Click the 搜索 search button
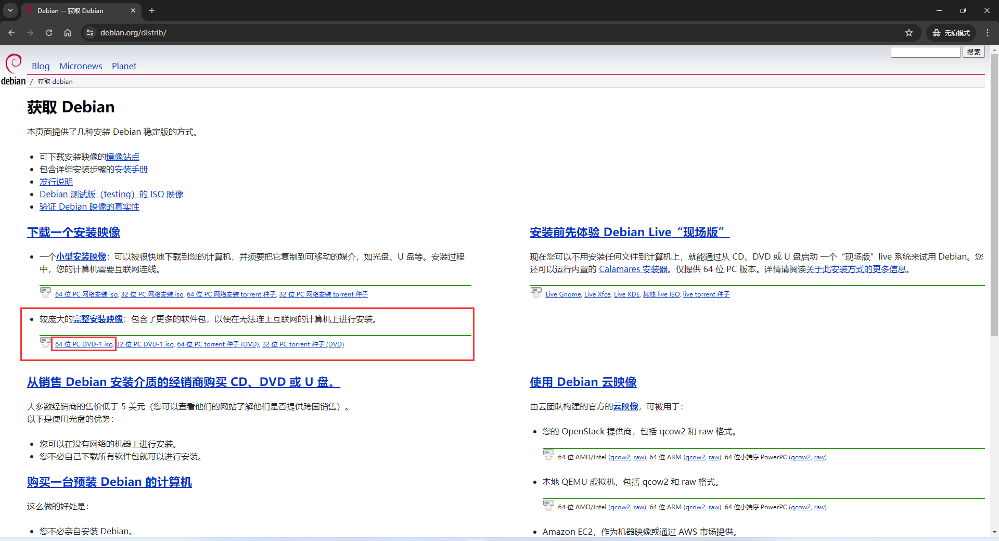The image size is (999, 541). tap(974, 52)
